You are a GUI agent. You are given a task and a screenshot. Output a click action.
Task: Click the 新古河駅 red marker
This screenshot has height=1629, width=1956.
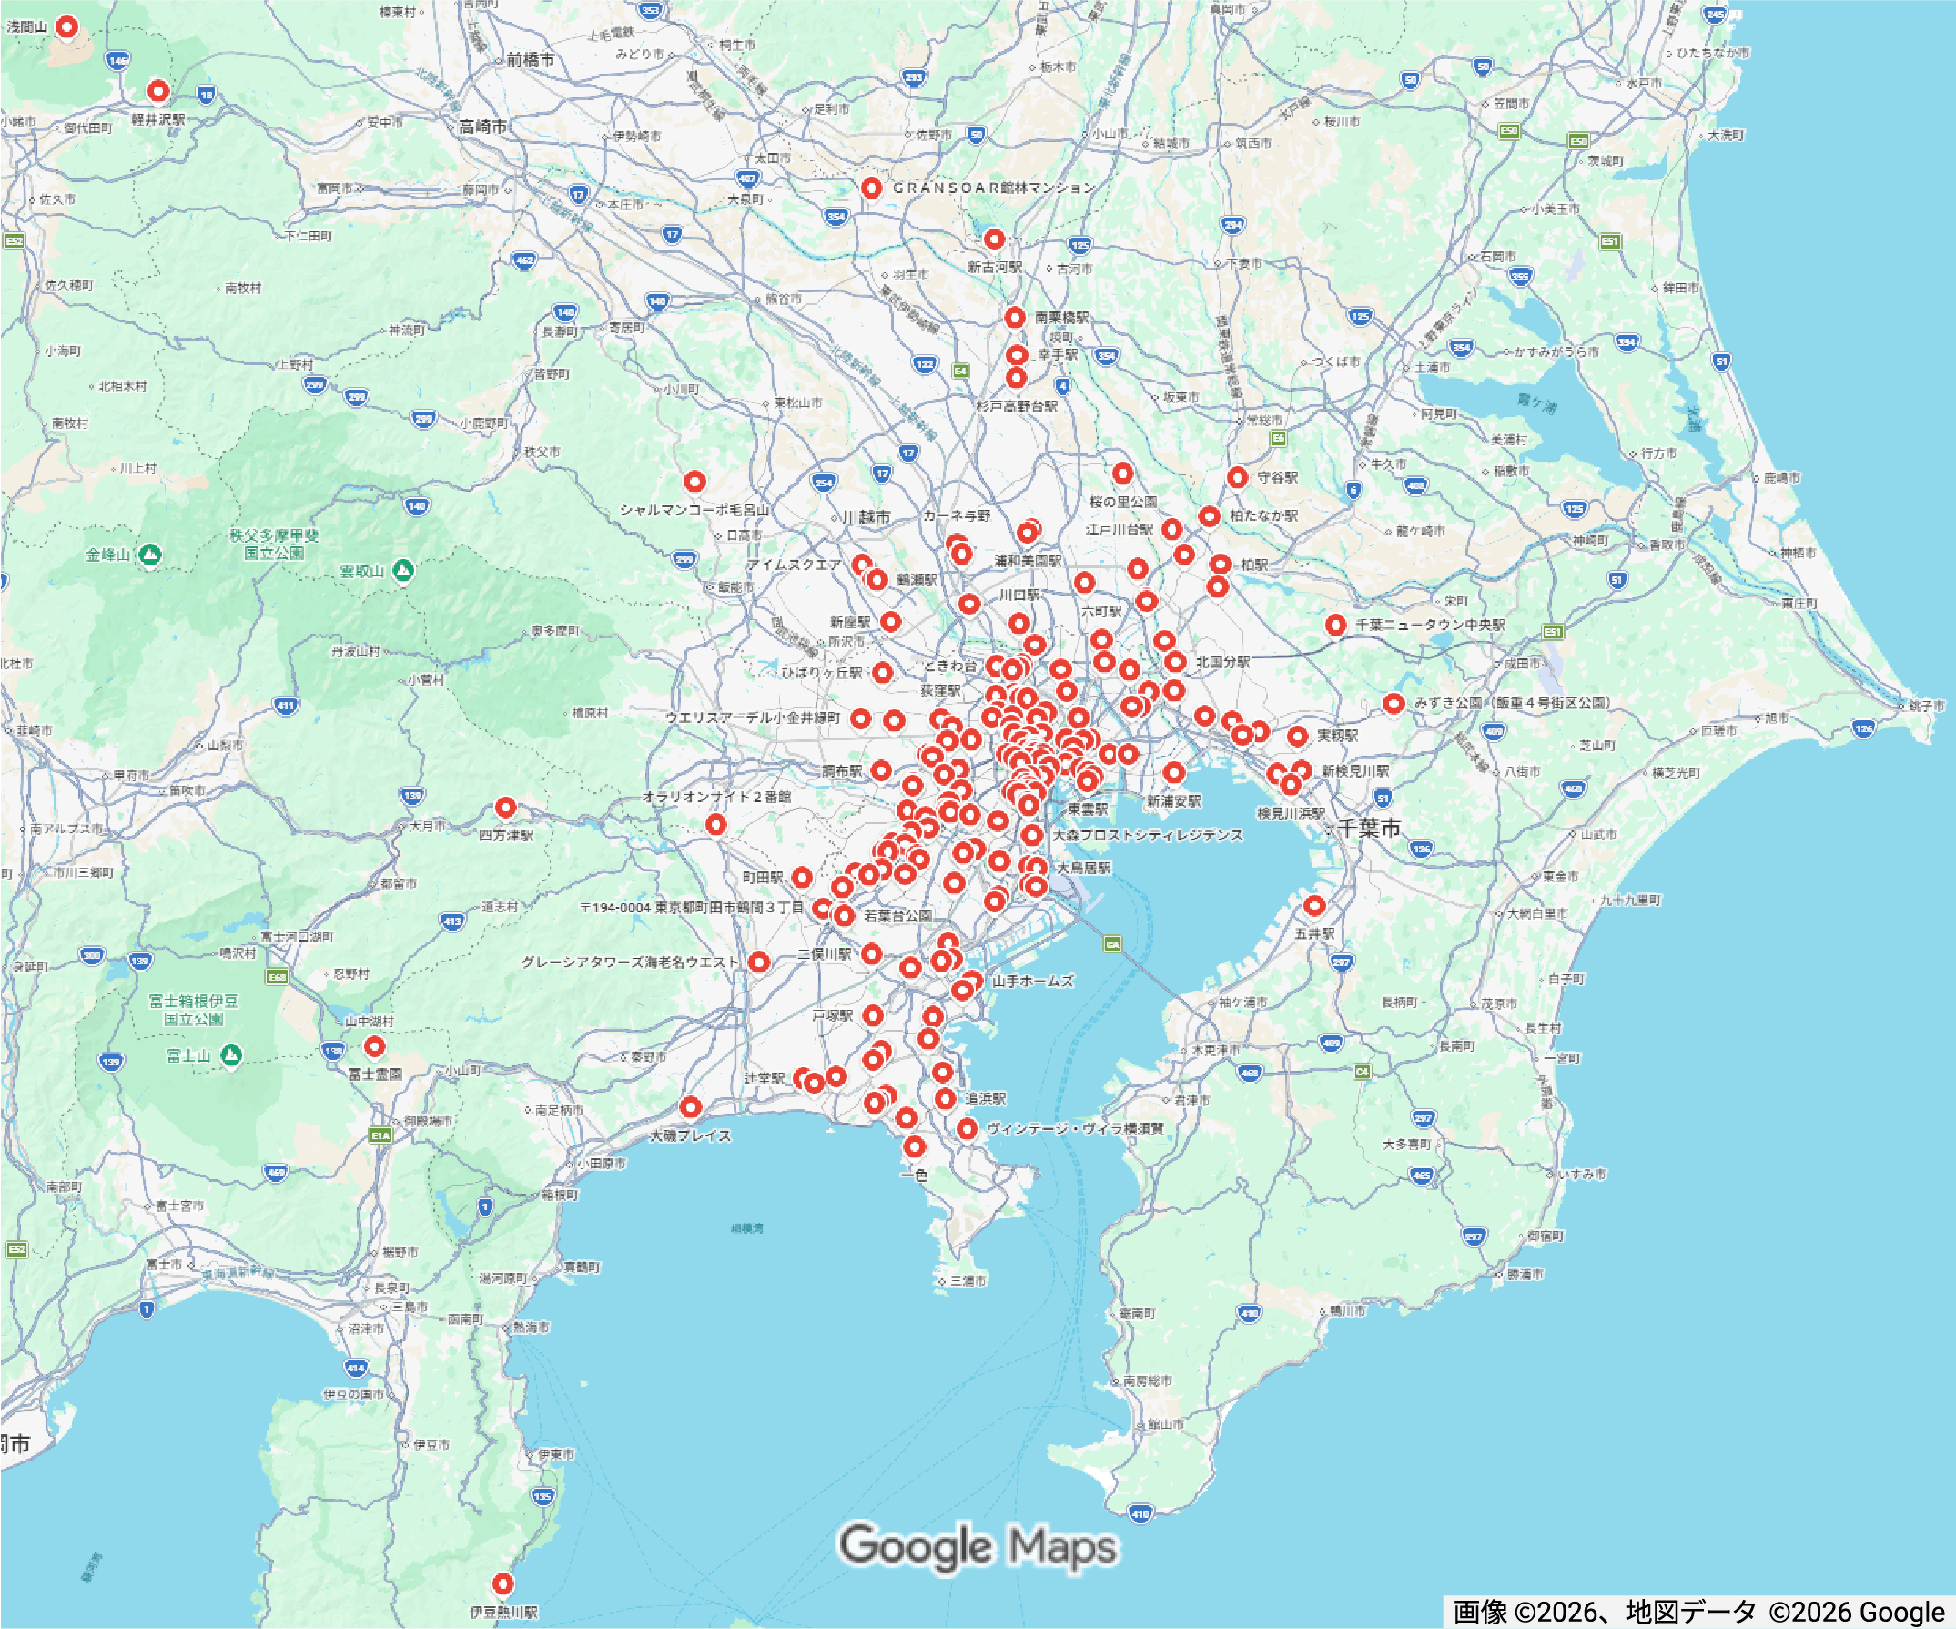click(995, 239)
